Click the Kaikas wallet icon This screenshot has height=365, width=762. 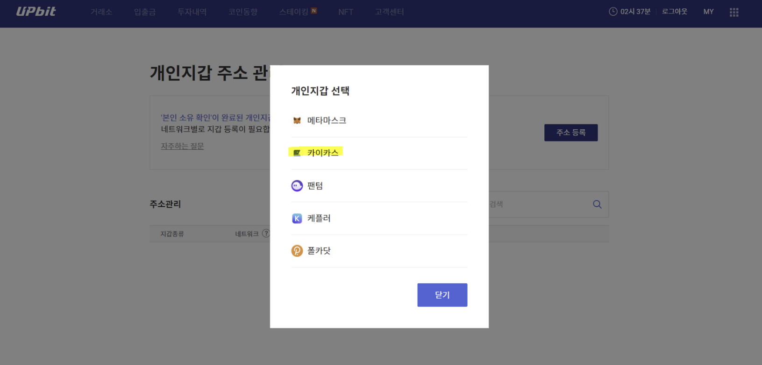point(297,153)
